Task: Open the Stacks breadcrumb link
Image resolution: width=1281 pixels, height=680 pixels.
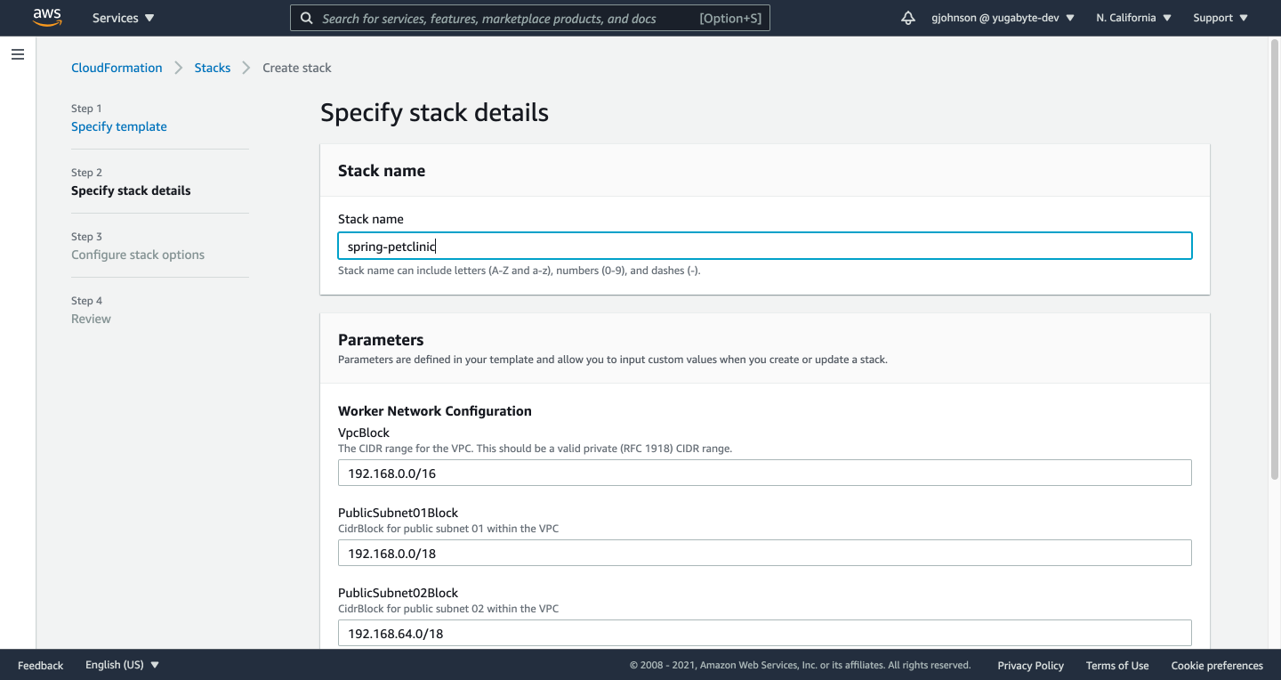Action: click(213, 67)
